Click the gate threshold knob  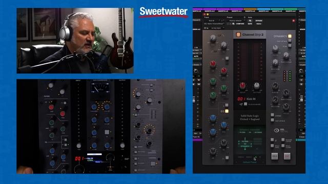point(286,93)
